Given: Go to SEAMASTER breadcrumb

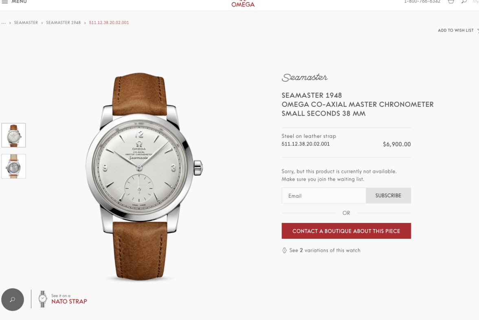Looking at the screenshot, I should [26, 22].
